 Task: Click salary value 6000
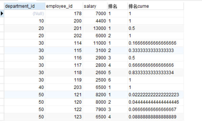[x=95, y=36]
